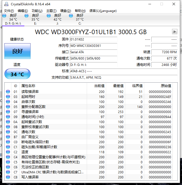Click the status orb for C5 有待处置扇区数
The width and height of the screenshot is (182, 185).
pos(8,162)
